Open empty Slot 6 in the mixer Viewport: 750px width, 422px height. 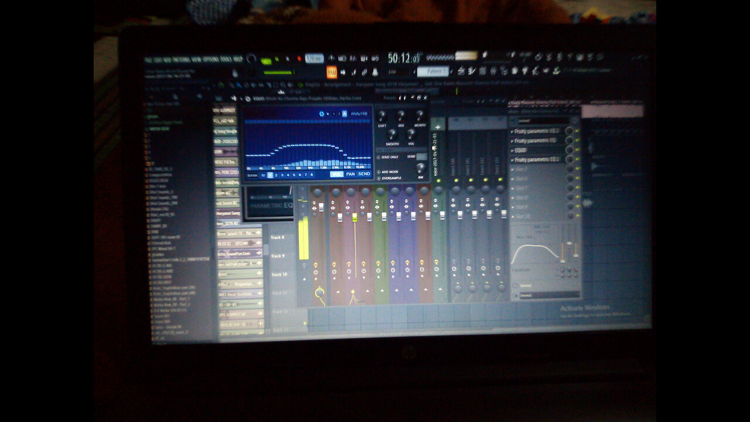[x=537, y=179]
